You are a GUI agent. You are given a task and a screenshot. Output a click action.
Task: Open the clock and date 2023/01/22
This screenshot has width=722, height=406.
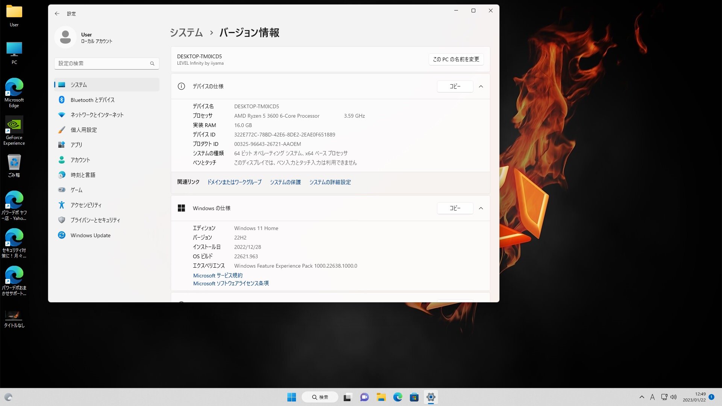click(x=694, y=397)
